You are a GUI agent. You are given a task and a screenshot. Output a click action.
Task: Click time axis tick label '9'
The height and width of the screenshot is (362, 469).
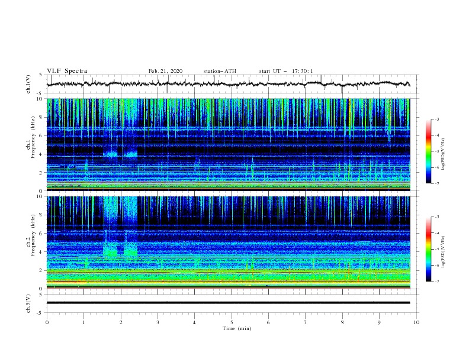(379, 322)
